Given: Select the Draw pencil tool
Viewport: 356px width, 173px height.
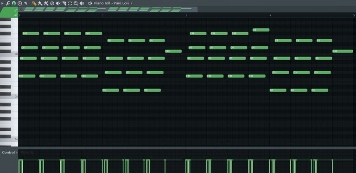Looking at the screenshot, I should click(x=34, y=3).
